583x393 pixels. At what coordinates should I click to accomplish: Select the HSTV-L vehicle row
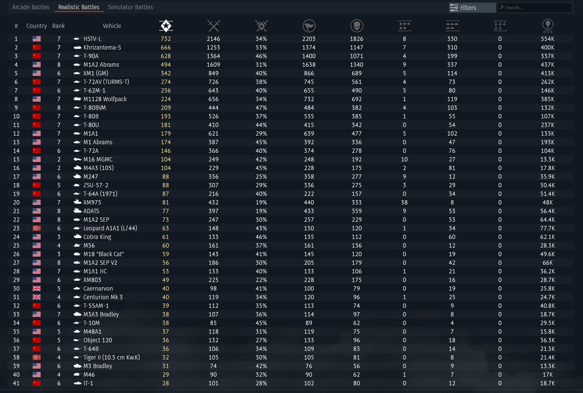[x=290, y=39]
